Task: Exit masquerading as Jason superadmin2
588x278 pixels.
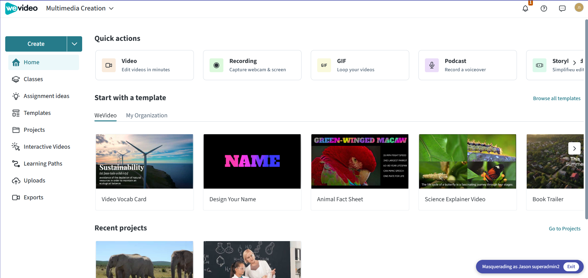Action: click(571, 267)
